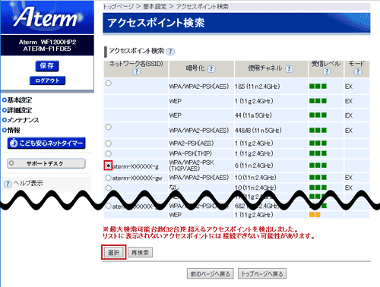Open help icon next to 暗号化 header
Screen dimensions: 380x287
coord(211,69)
